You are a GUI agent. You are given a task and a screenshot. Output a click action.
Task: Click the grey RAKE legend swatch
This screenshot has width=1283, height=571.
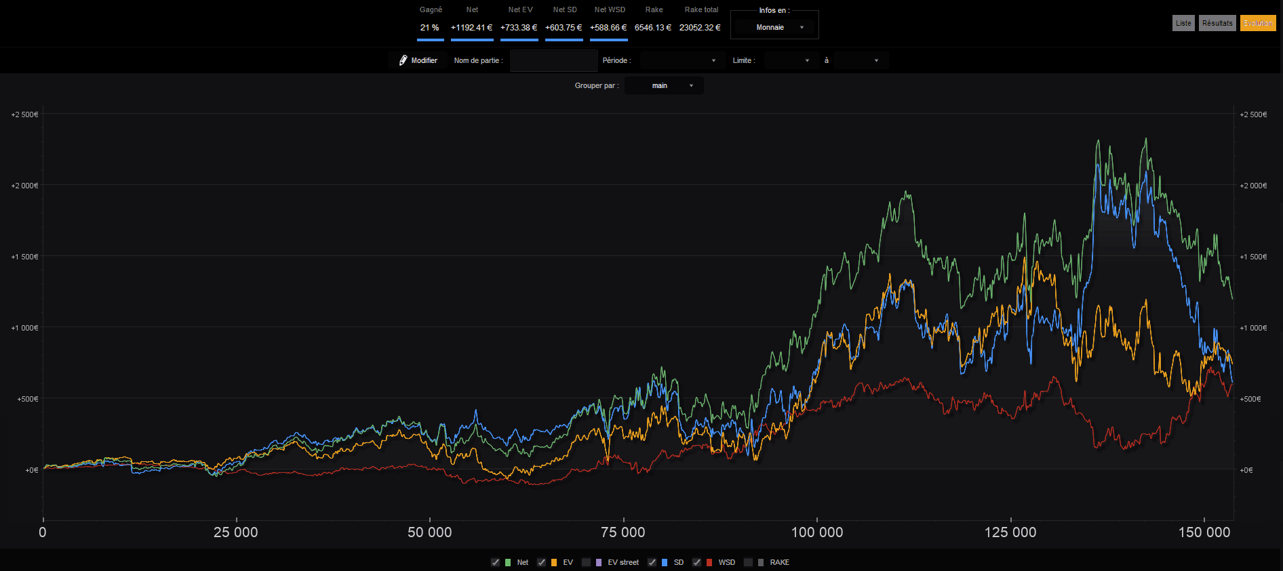761,562
